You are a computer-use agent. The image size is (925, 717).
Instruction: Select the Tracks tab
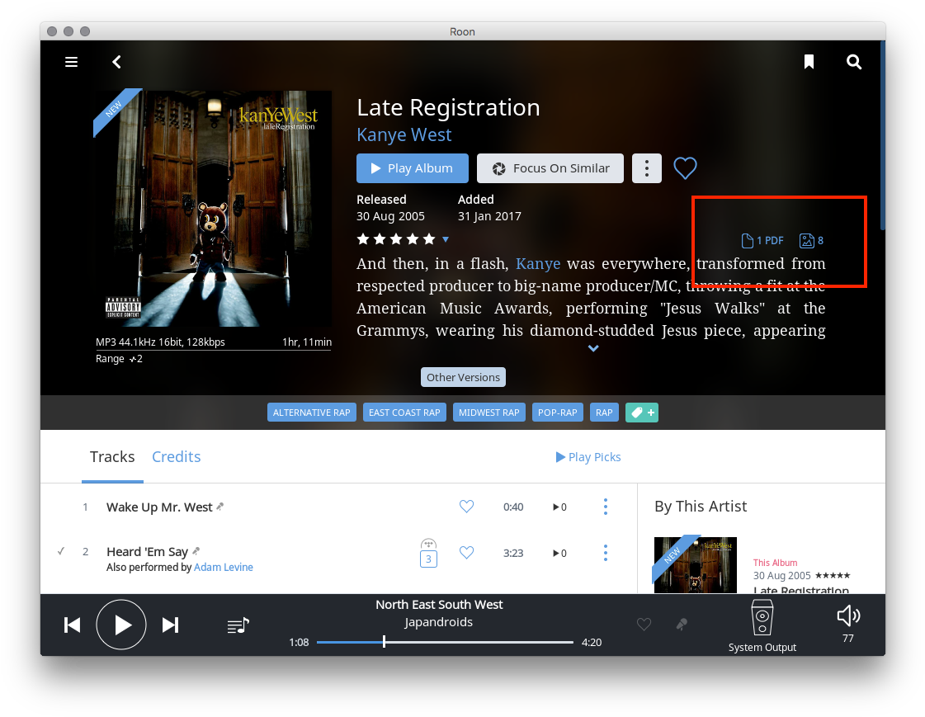112,457
